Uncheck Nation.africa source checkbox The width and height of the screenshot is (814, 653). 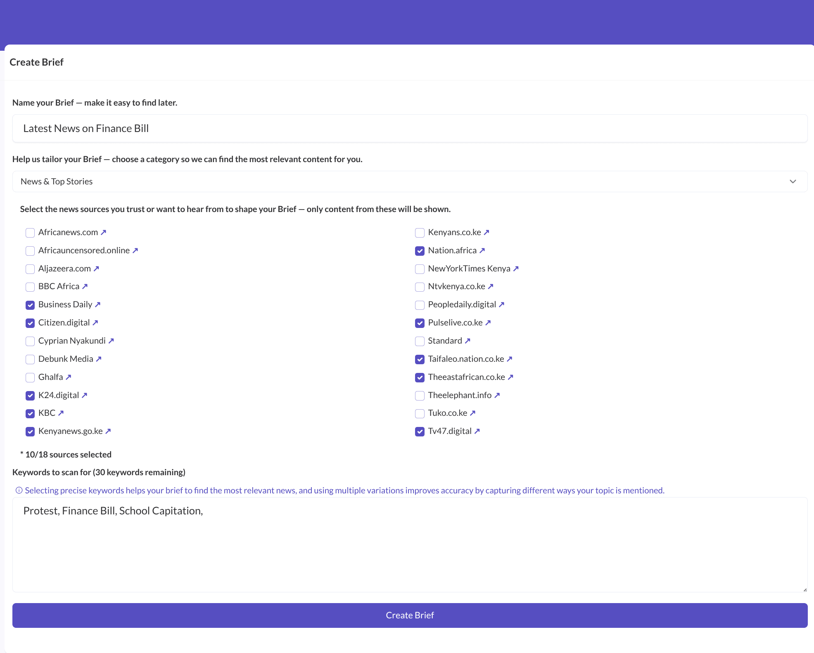(420, 251)
